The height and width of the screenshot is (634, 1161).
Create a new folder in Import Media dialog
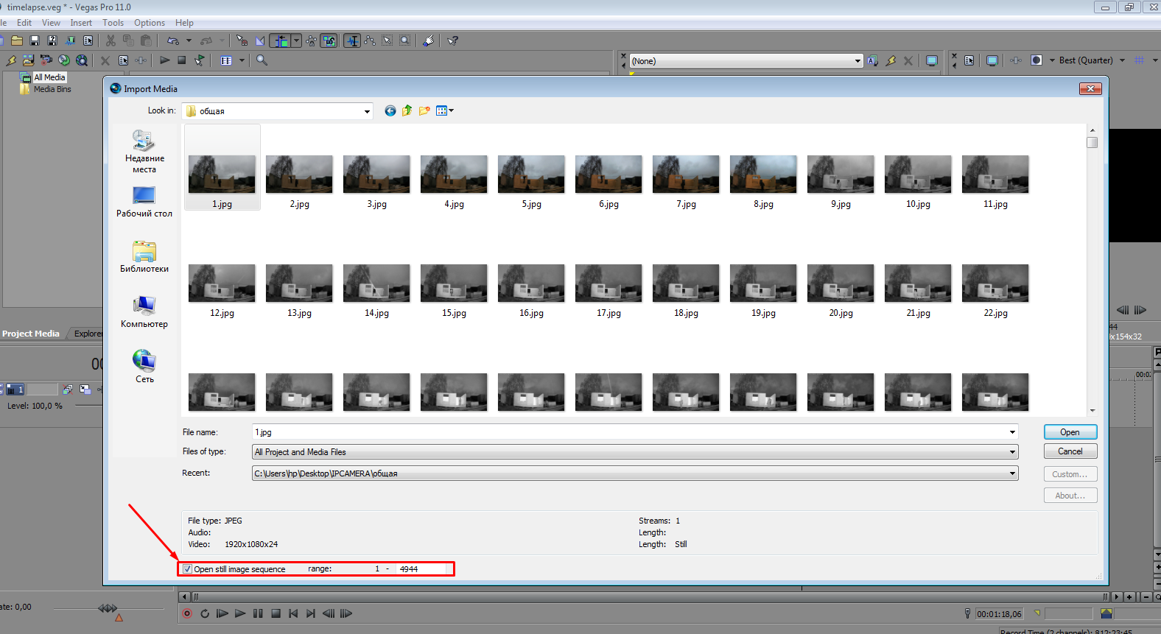[x=424, y=110]
